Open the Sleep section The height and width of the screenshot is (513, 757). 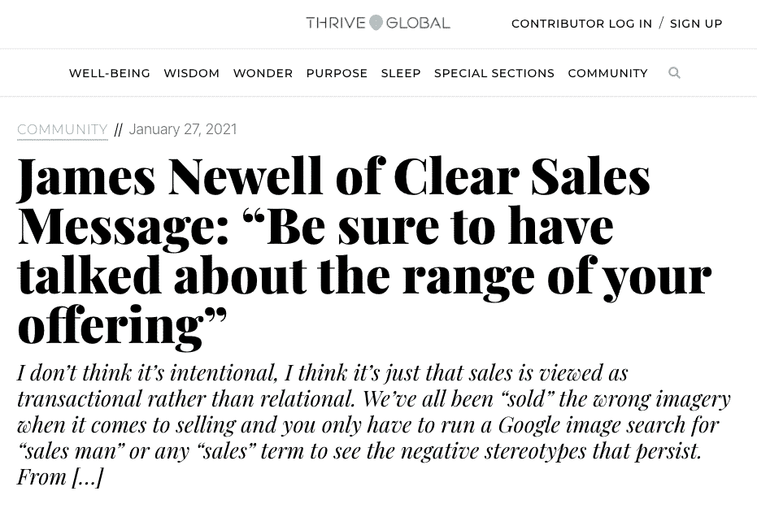click(x=401, y=73)
